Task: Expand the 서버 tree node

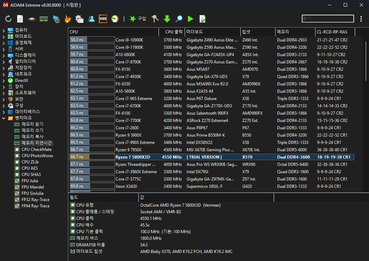Action: pyautogui.click(x=3, y=49)
